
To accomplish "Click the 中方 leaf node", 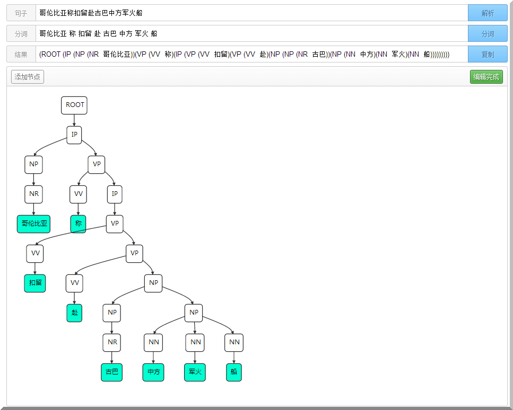I will point(153,372).
